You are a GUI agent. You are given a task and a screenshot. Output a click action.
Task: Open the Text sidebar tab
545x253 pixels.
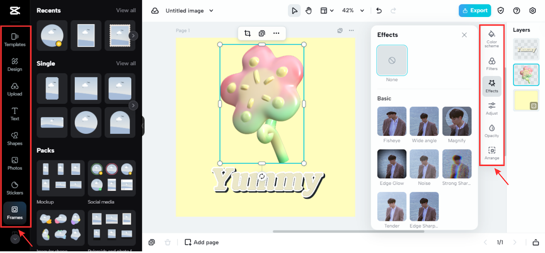click(15, 114)
